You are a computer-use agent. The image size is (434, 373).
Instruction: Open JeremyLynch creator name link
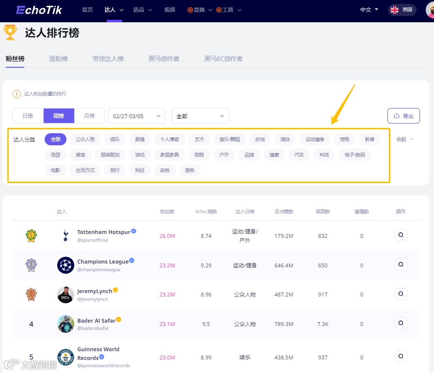95,291
